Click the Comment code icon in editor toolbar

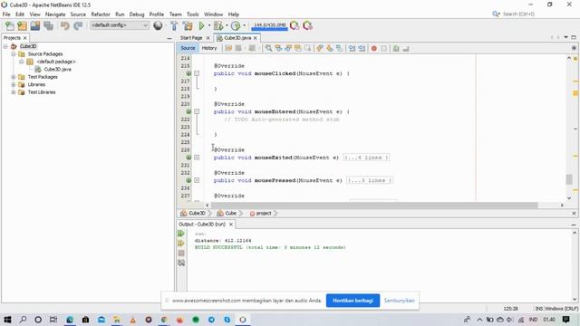[x=396, y=48]
